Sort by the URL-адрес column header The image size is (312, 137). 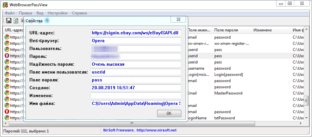tap(13, 30)
